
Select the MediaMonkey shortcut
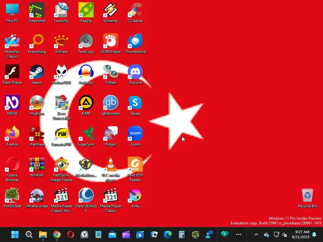coord(86,167)
